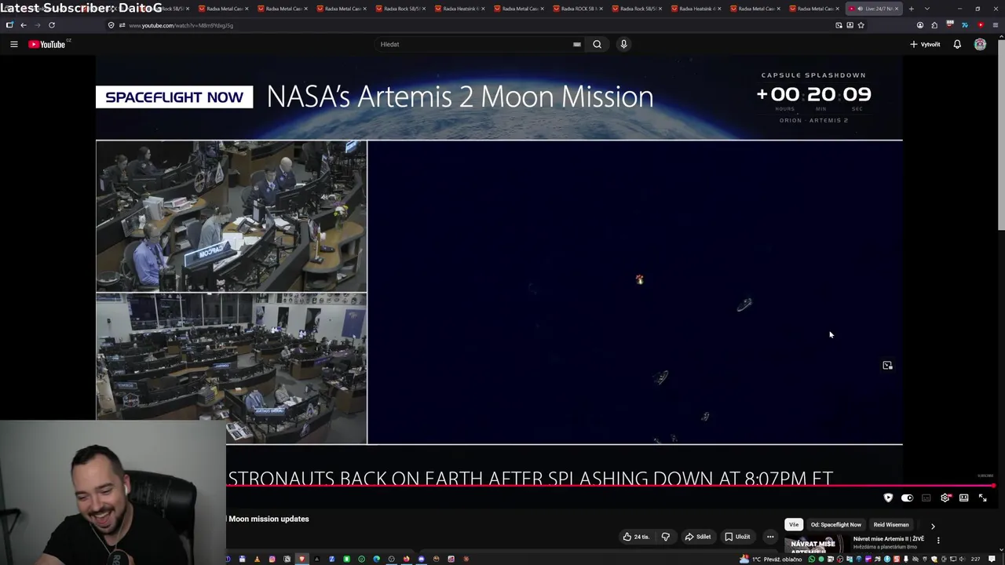1005x565 pixels.
Task: Open VLC from the taskbar
Action: [x=257, y=559]
